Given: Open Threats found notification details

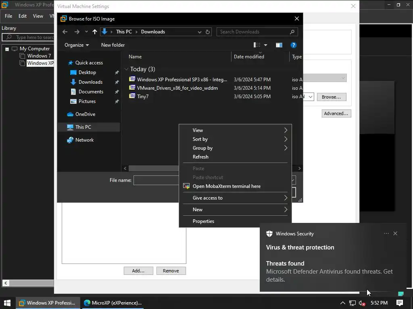Looking at the screenshot, I should coord(330,272).
